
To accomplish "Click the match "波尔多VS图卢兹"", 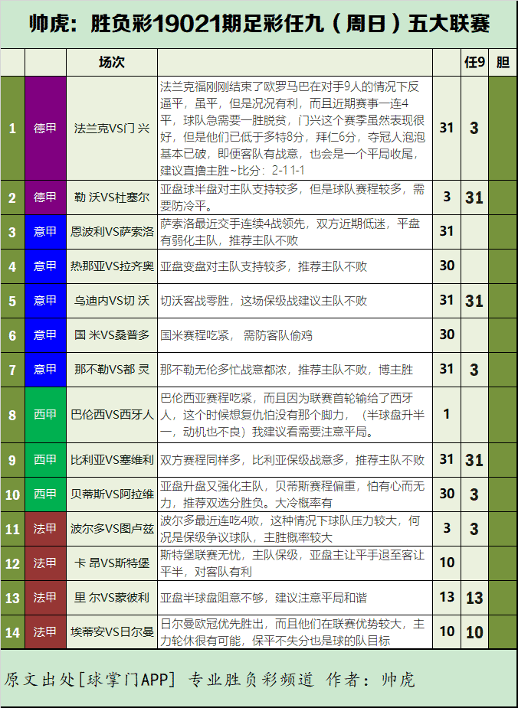I will pyautogui.click(x=112, y=528).
